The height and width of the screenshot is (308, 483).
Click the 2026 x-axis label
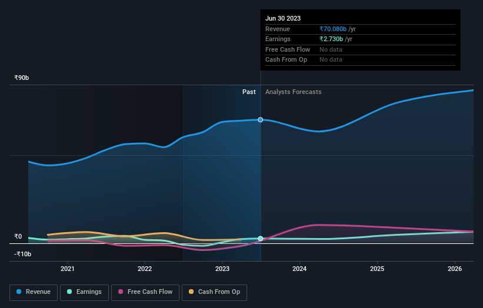455,269
